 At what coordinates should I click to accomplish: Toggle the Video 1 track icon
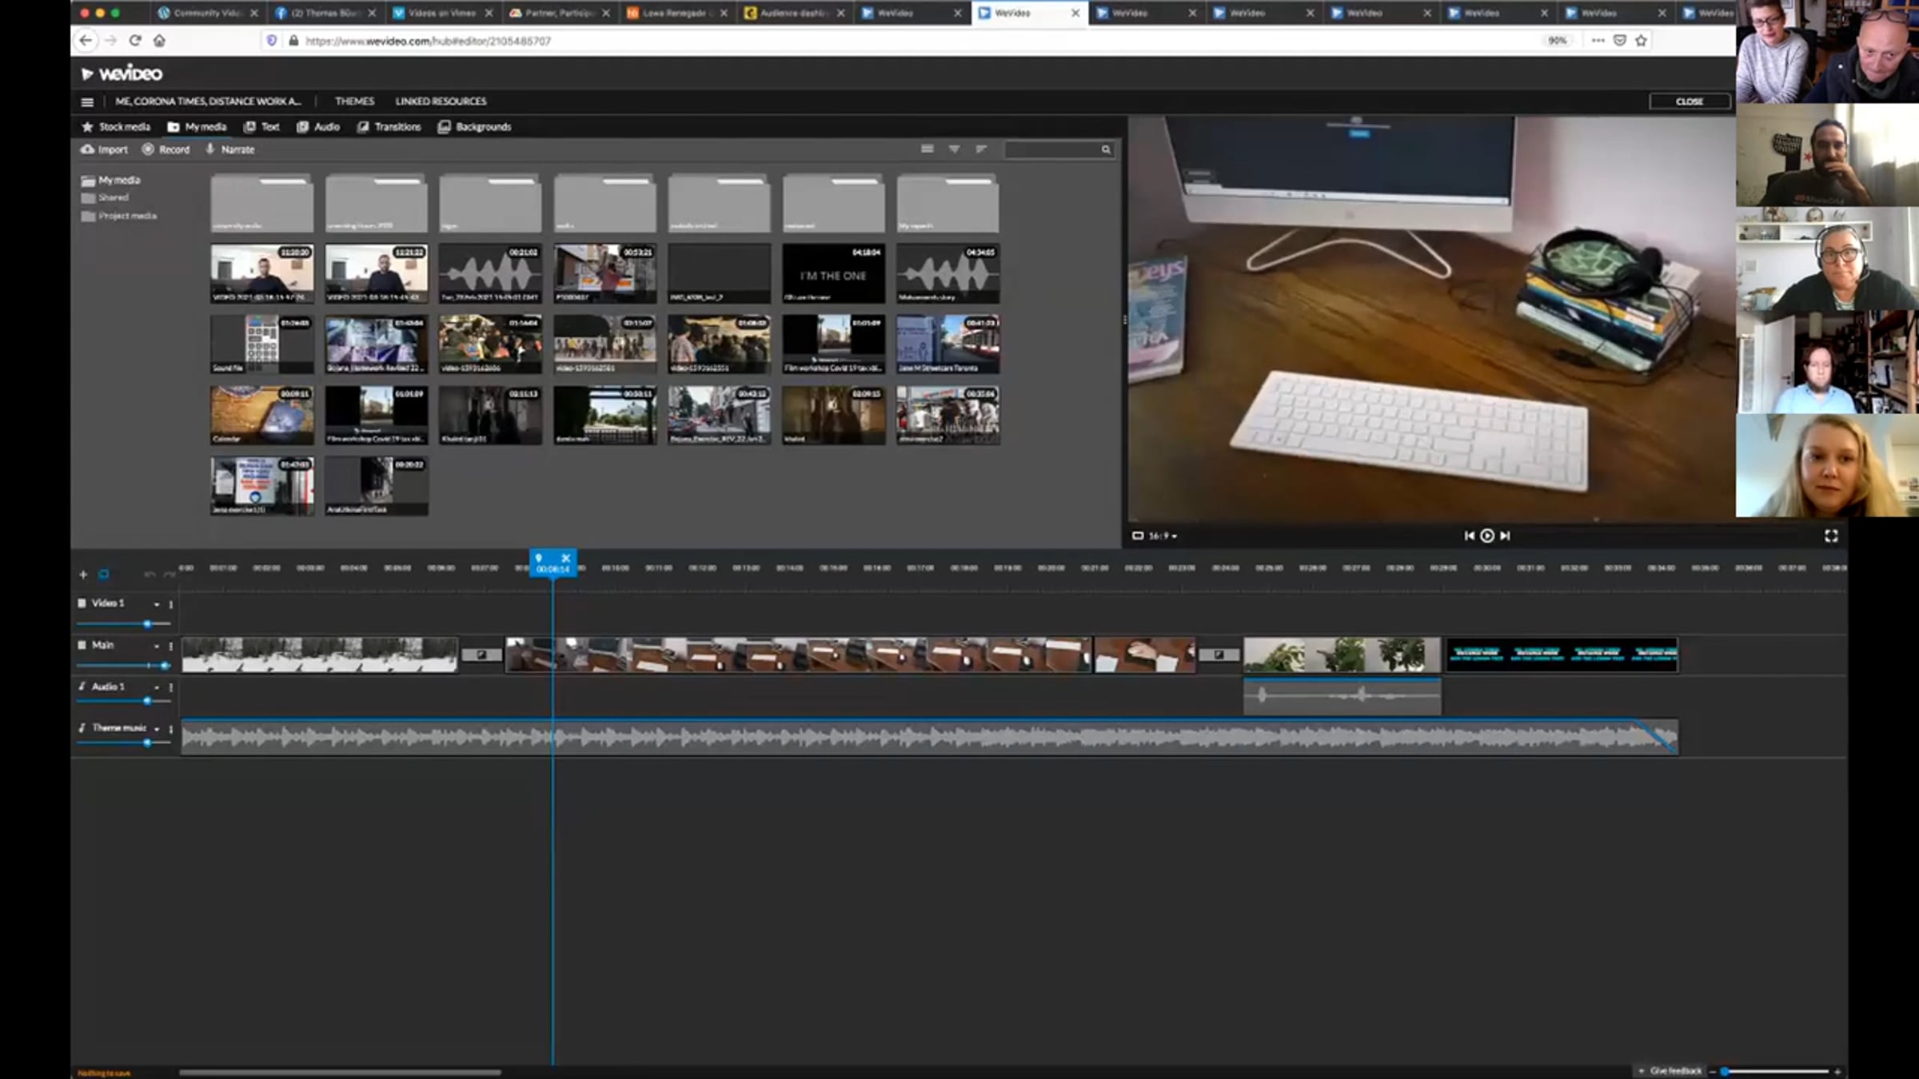point(82,603)
